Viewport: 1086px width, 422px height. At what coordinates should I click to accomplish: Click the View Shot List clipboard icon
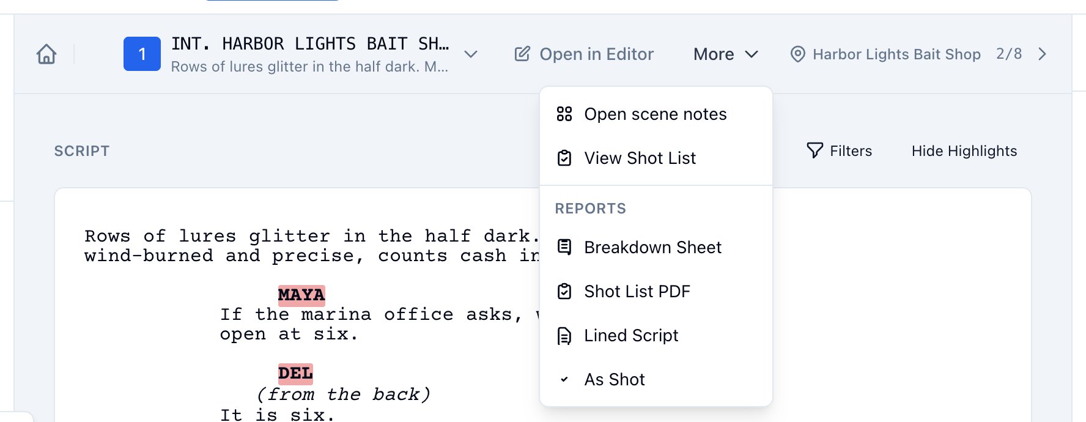(564, 158)
